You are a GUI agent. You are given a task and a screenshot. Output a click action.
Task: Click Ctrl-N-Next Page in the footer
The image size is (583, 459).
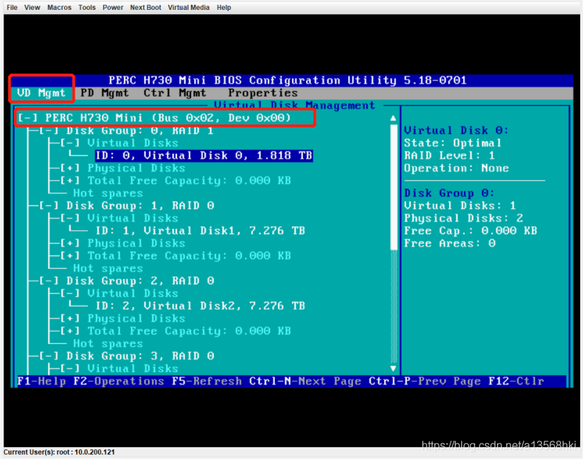click(x=306, y=381)
